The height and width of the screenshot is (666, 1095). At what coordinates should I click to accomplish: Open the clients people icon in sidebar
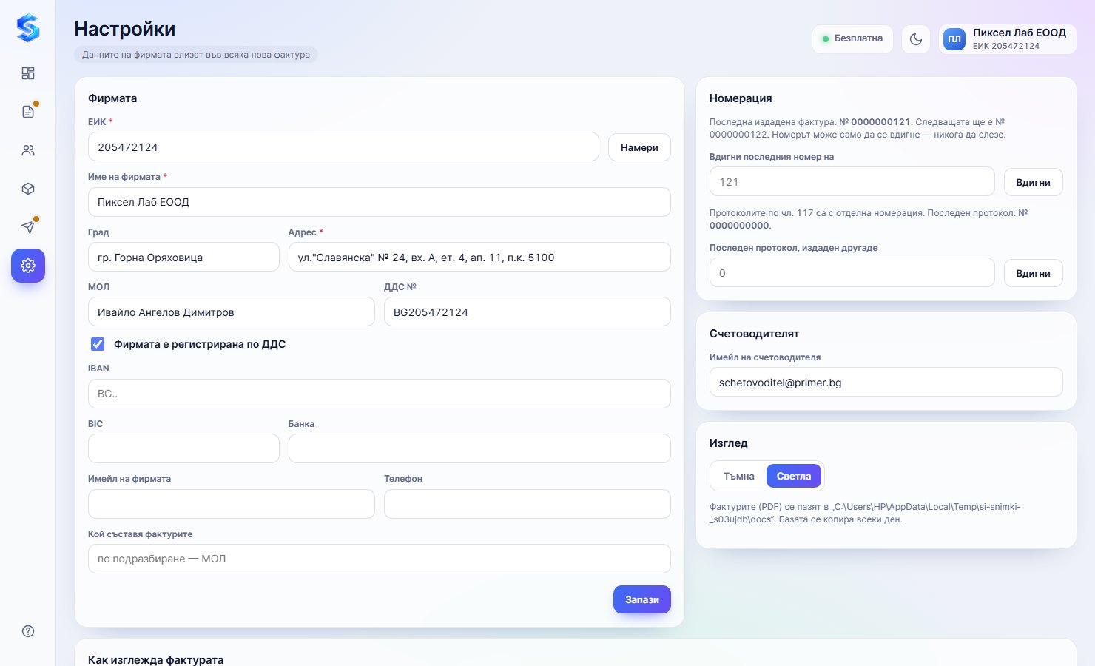(28, 150)
